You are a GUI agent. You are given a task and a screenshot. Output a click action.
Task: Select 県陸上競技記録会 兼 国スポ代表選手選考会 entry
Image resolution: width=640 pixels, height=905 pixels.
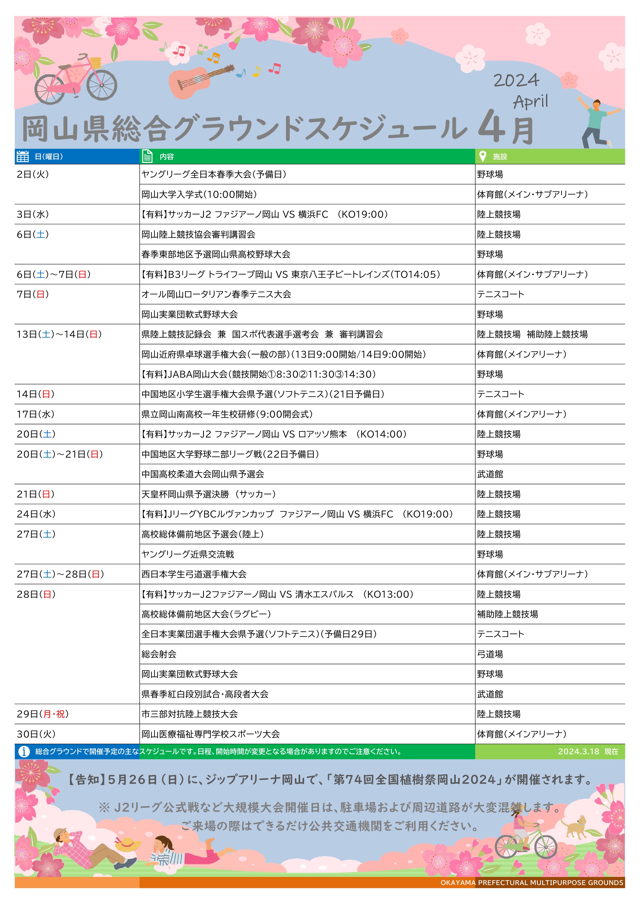pos(262,334)
